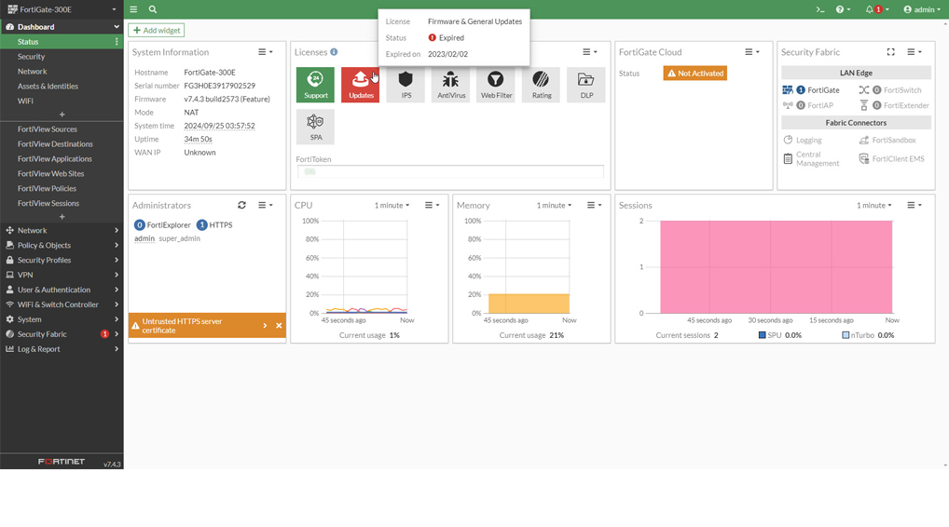Click the IPS license icon
This screenshot has width=949, height=527.
tap(406, 85)
